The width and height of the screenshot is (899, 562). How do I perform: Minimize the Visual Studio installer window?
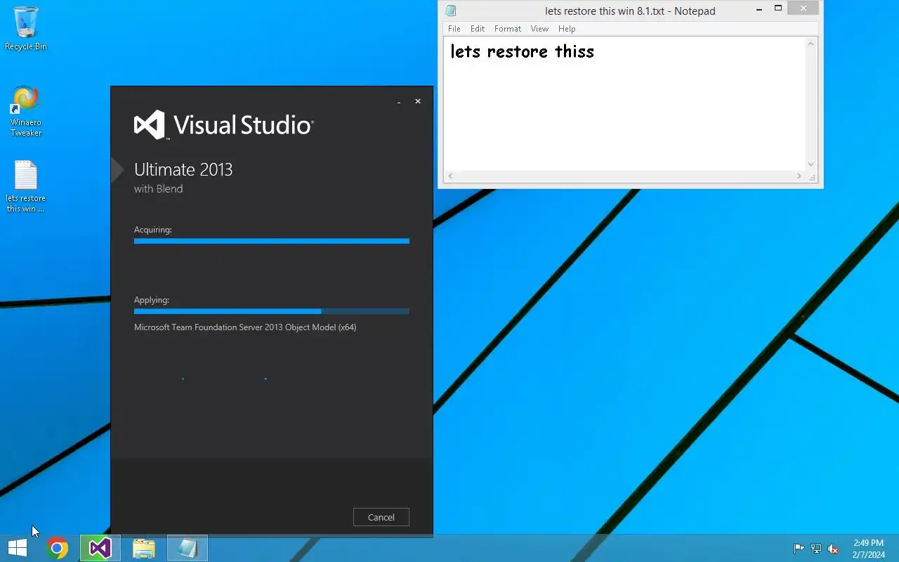(399, 102)
